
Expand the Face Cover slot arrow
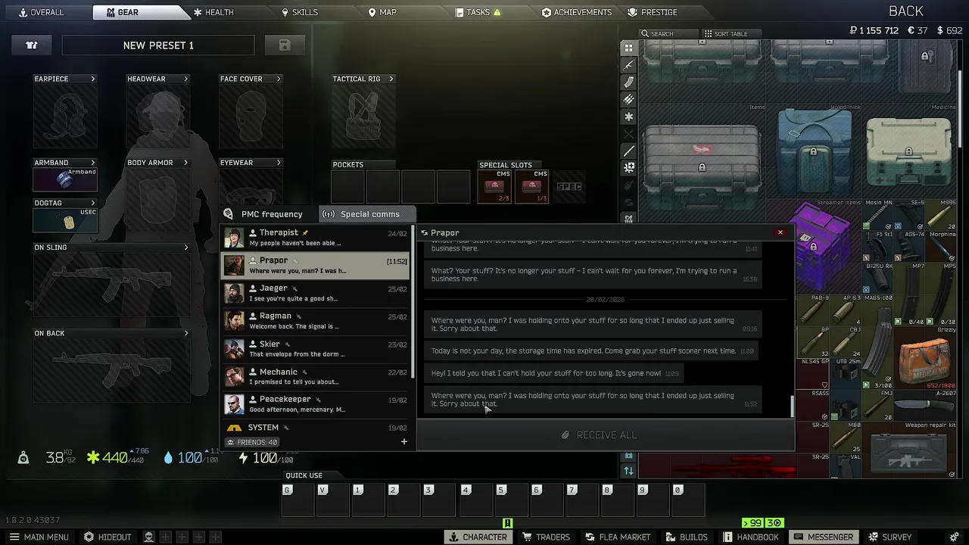(279, 79)
